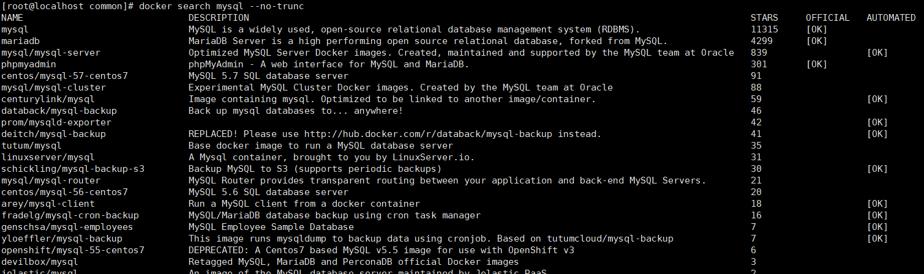Click the [OK] automated mark for fradelg/mysql-cron-backup

877,215
